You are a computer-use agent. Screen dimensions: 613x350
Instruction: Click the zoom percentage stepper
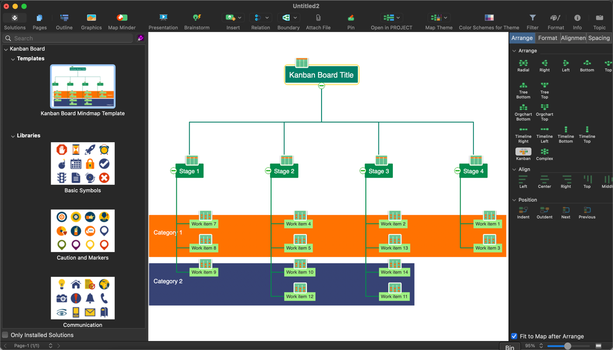541,346
